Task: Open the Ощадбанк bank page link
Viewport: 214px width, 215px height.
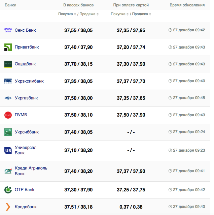Action: (x=25, y=64)
